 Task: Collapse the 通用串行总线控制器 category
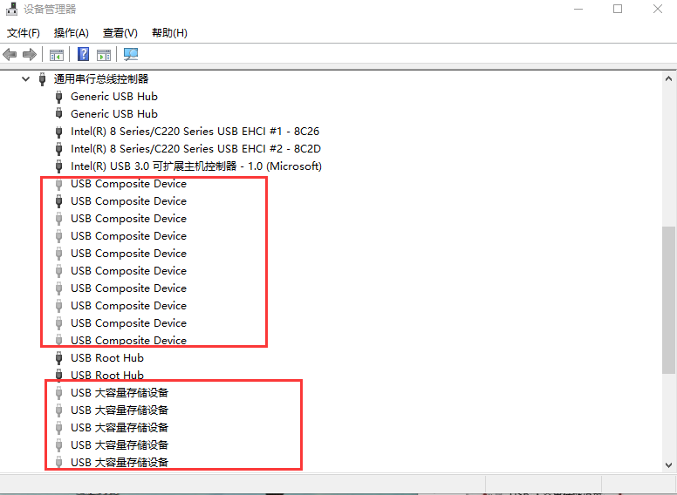pos(25,79)
